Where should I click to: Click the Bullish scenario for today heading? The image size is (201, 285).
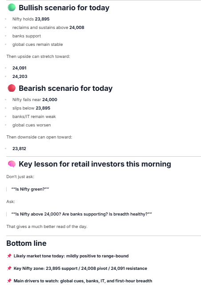[x=64, y=8]
